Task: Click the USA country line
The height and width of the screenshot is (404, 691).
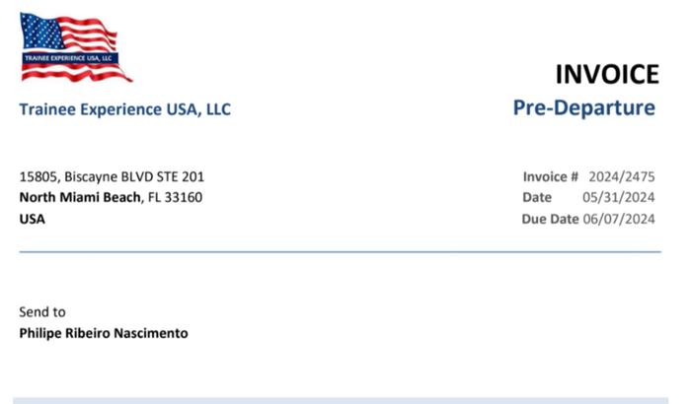Action: (x=33, y=219)
